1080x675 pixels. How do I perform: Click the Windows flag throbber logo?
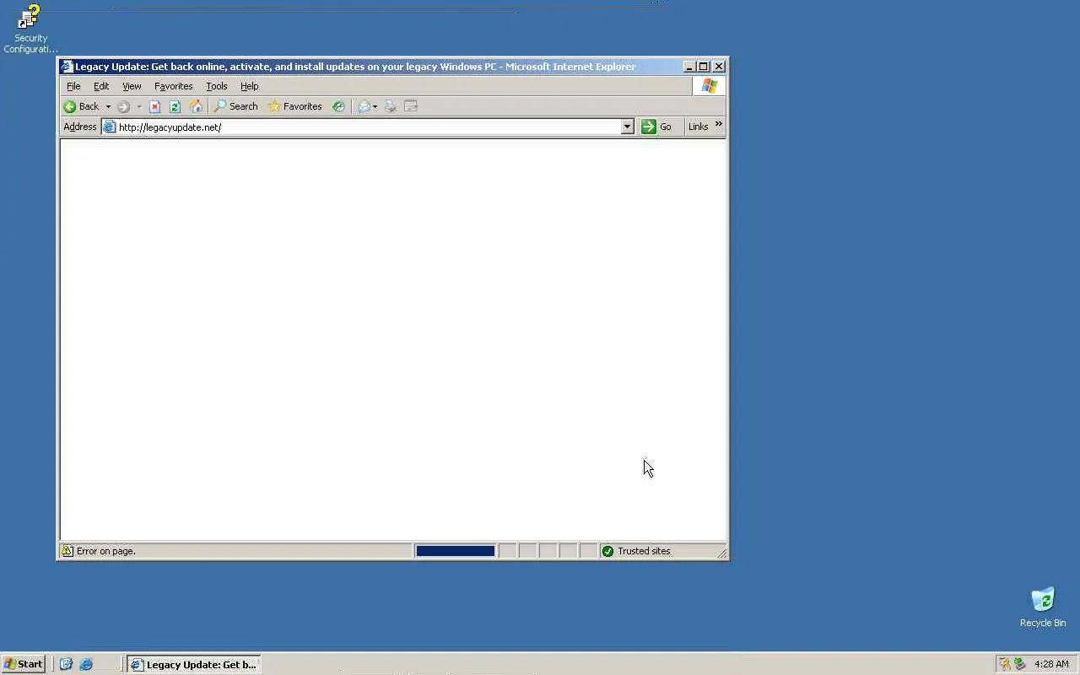709,86
